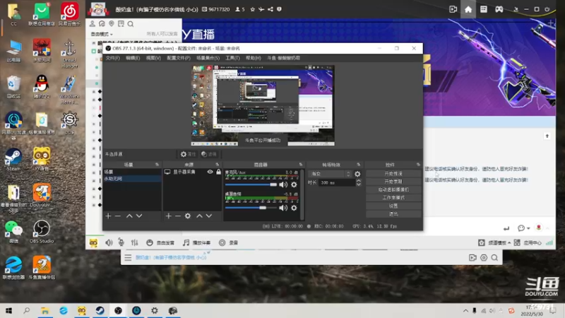Open OBS from the Windows taskbar
The height and width of the screenshot is (318, 565).
pyautogui.click(x=118, y=310)
